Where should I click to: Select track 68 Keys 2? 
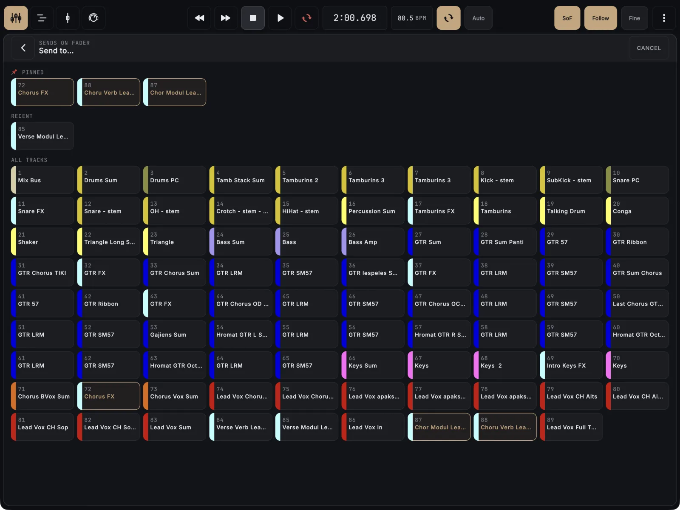(x=505, y=365)
